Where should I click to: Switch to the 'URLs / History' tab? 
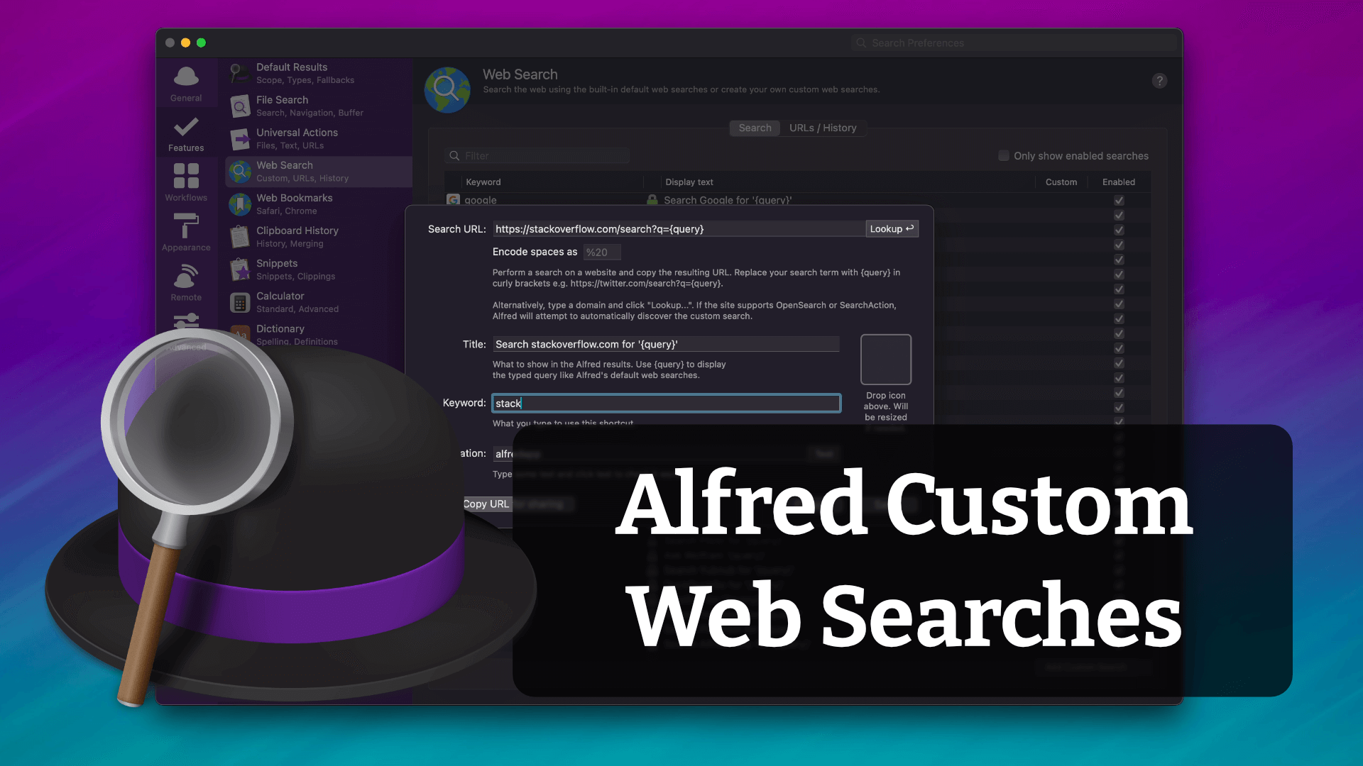[821, 127]
